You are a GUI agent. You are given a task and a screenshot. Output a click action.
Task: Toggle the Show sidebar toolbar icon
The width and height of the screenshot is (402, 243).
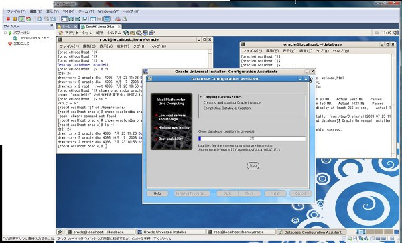click(64, 19)
